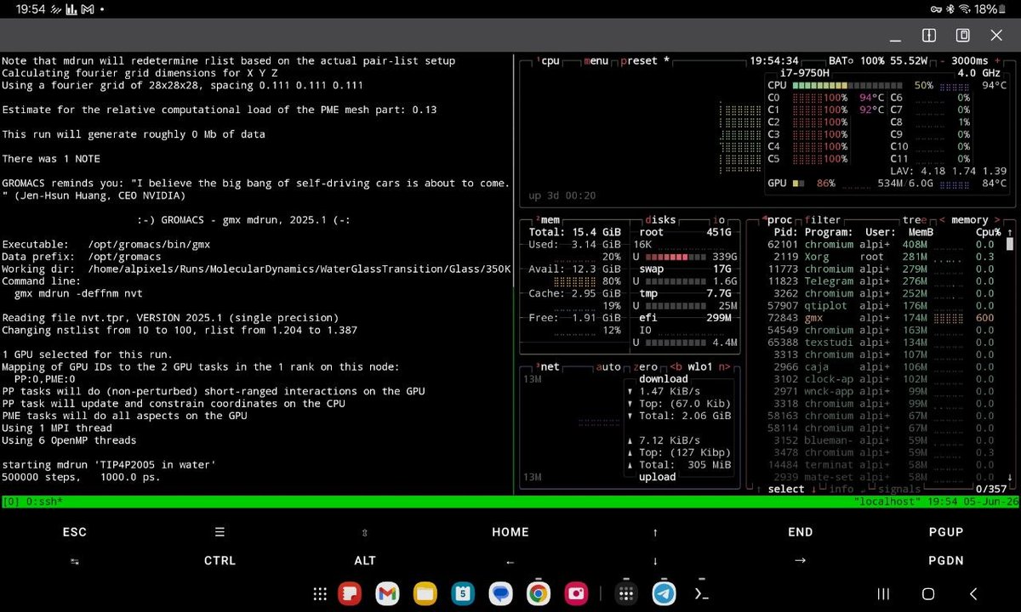
Task: Select the Telegram process row
Action: [x=880, y=281]
